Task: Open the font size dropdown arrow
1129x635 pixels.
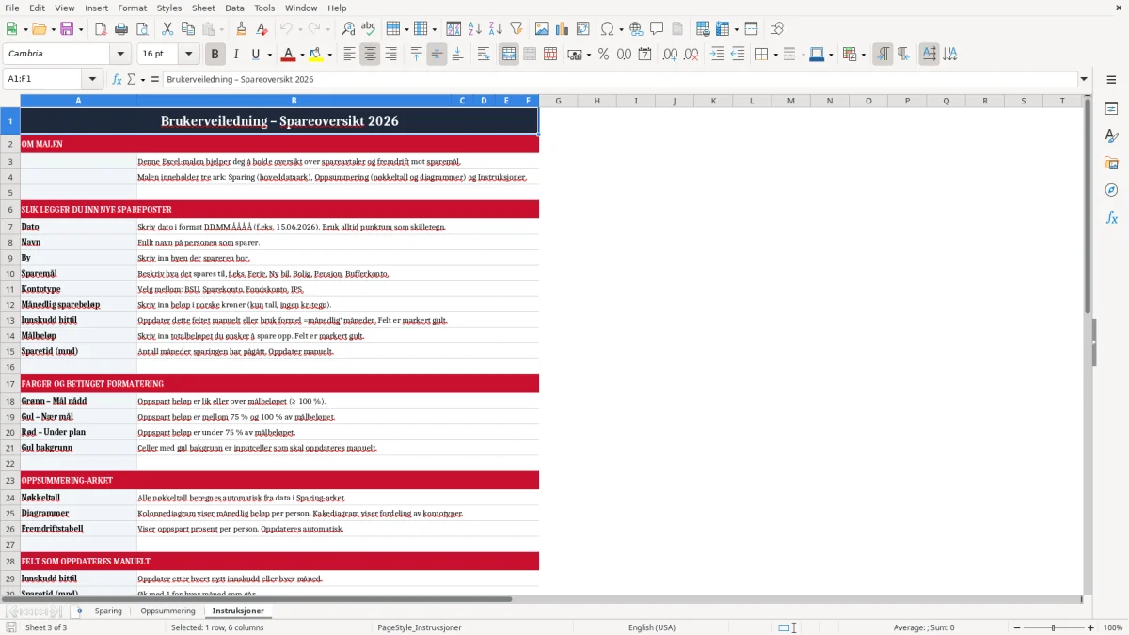Action: point(188,55)
